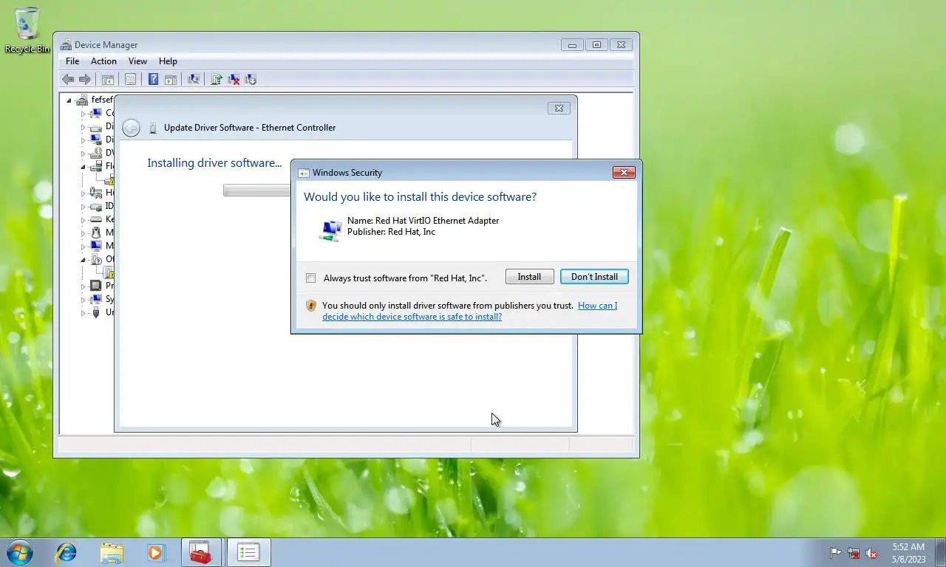This screenshot has width=946, height=567.
Task: Click the muted volume icon in system tray
Action: click(871, 553)
